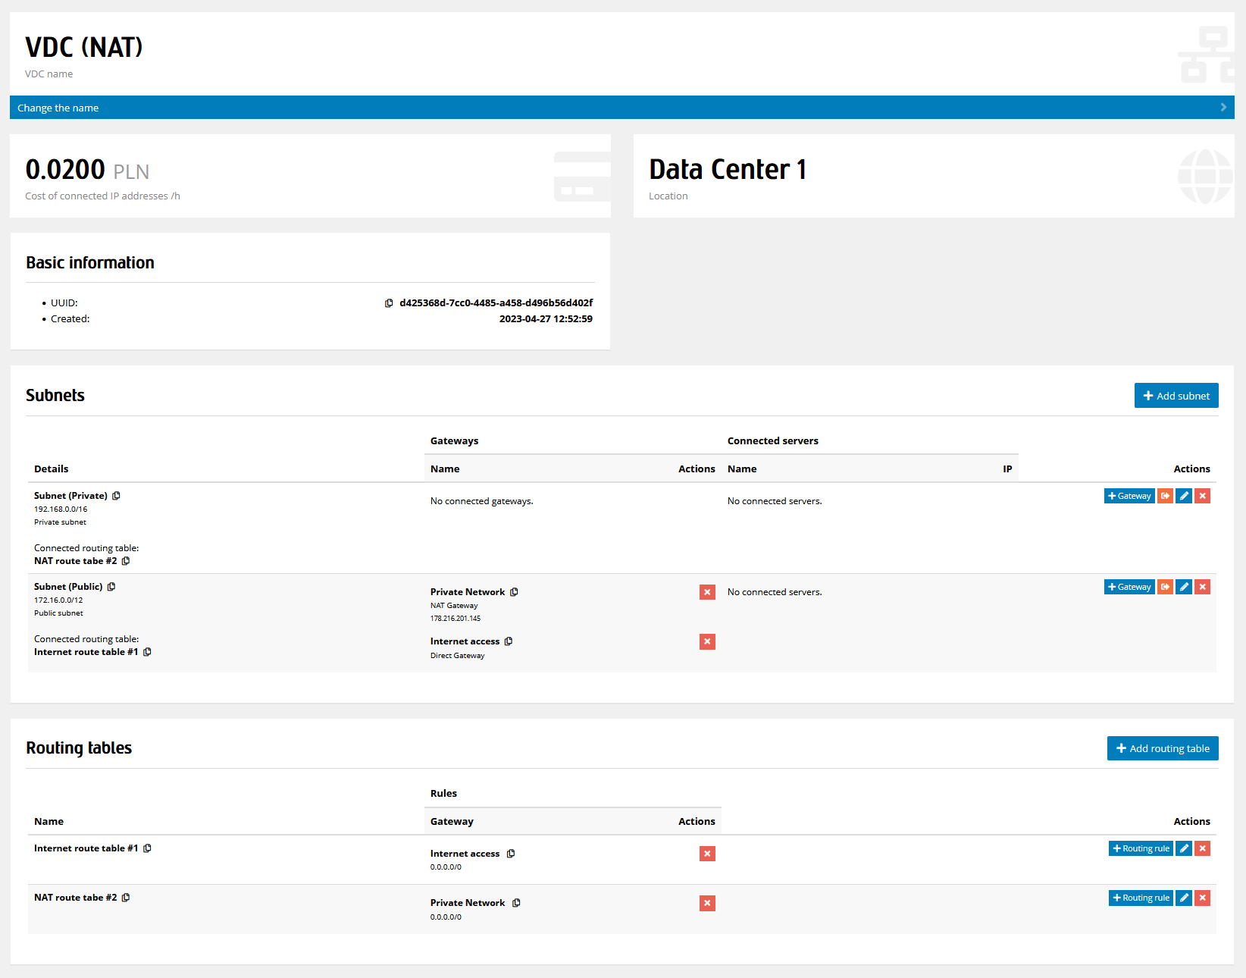Screen dimensions: 1246x978
Task: Open Internet route table #1 link under Subnet (Public)
Action: click(86, 652)
